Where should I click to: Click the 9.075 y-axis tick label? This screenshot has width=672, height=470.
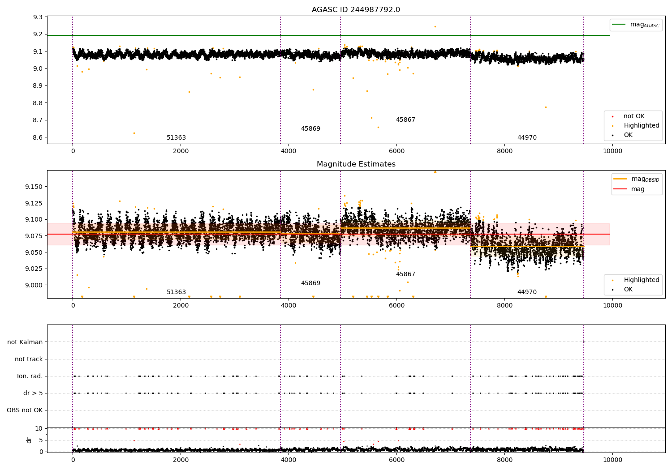click(34, 236)
